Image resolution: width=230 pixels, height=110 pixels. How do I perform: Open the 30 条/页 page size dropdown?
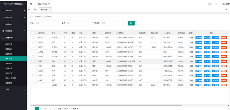point(74,109)
